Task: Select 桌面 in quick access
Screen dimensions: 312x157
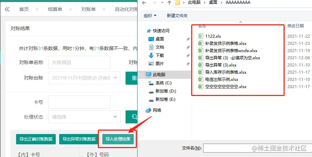Action: point(160,39)
